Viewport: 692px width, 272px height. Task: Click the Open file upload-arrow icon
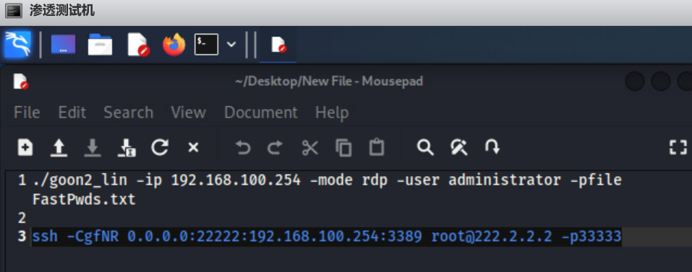[x=59, y=147]
